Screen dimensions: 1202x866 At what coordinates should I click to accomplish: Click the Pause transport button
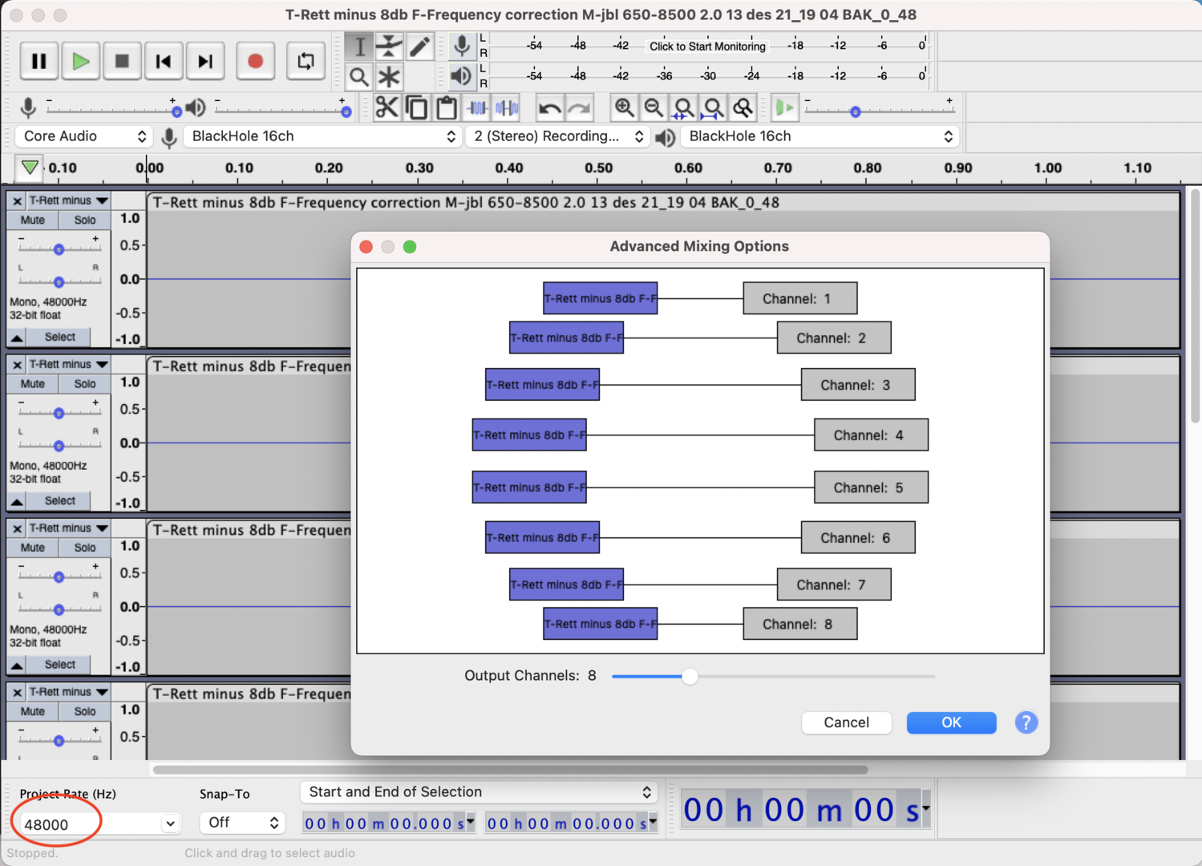(x=38, y=61)
